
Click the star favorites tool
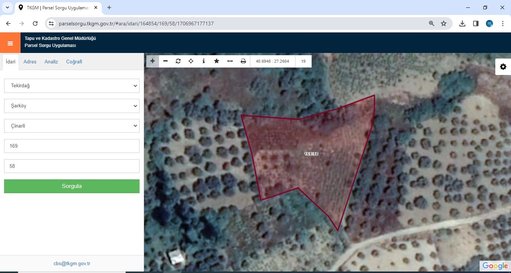[x=217, y=61]
